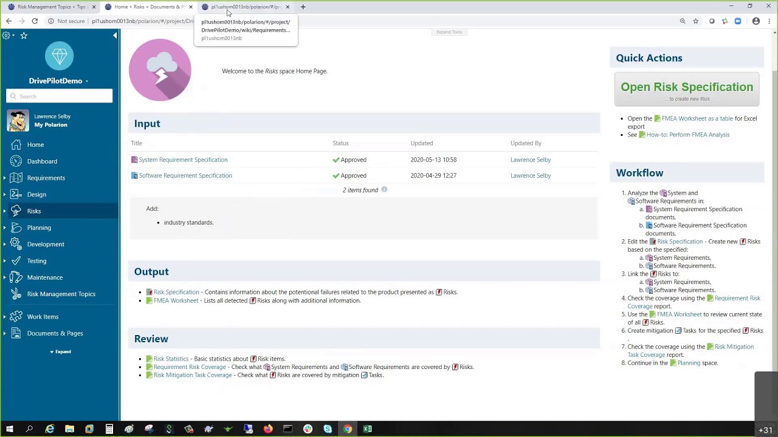Expand the Design tree node arrow

coord(4,194)
